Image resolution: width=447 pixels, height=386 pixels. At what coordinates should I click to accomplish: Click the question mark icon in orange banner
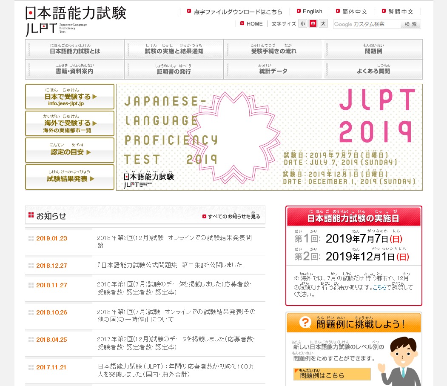point(305,323)
